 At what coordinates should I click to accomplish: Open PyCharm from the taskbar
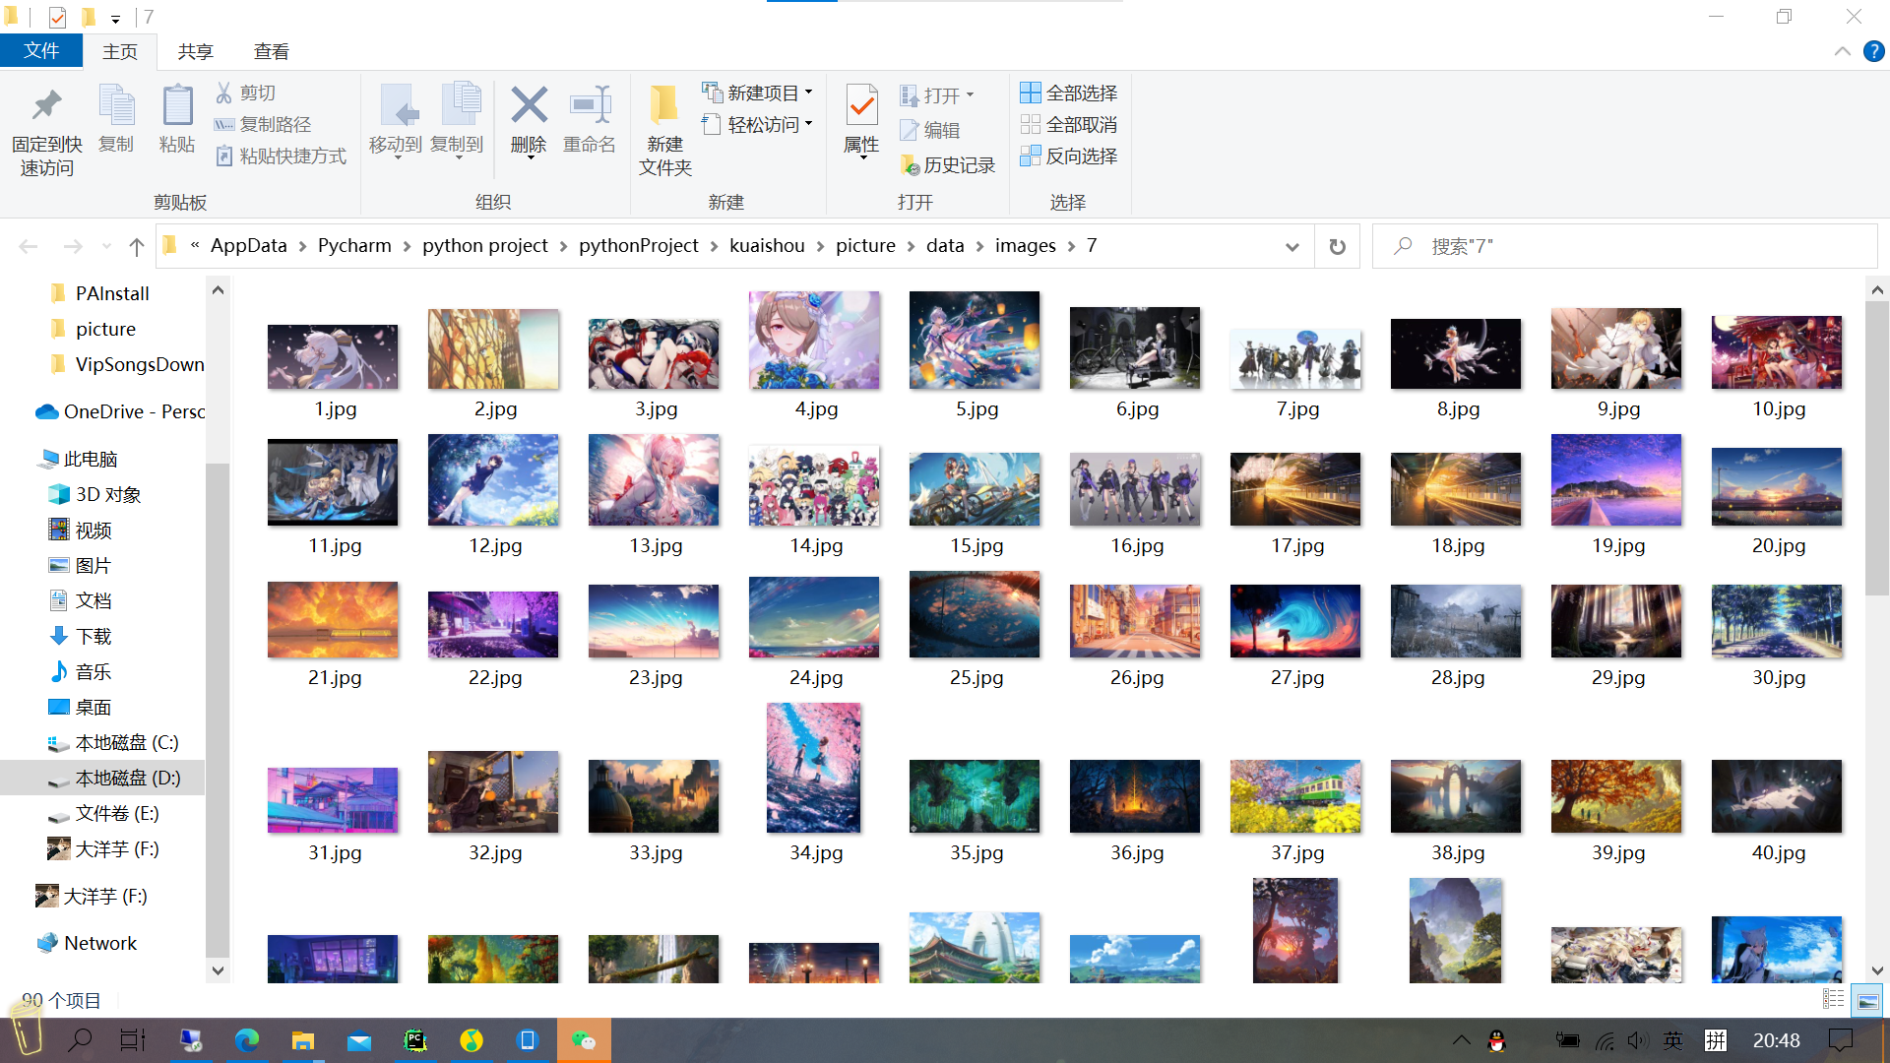pos(415,1040)
